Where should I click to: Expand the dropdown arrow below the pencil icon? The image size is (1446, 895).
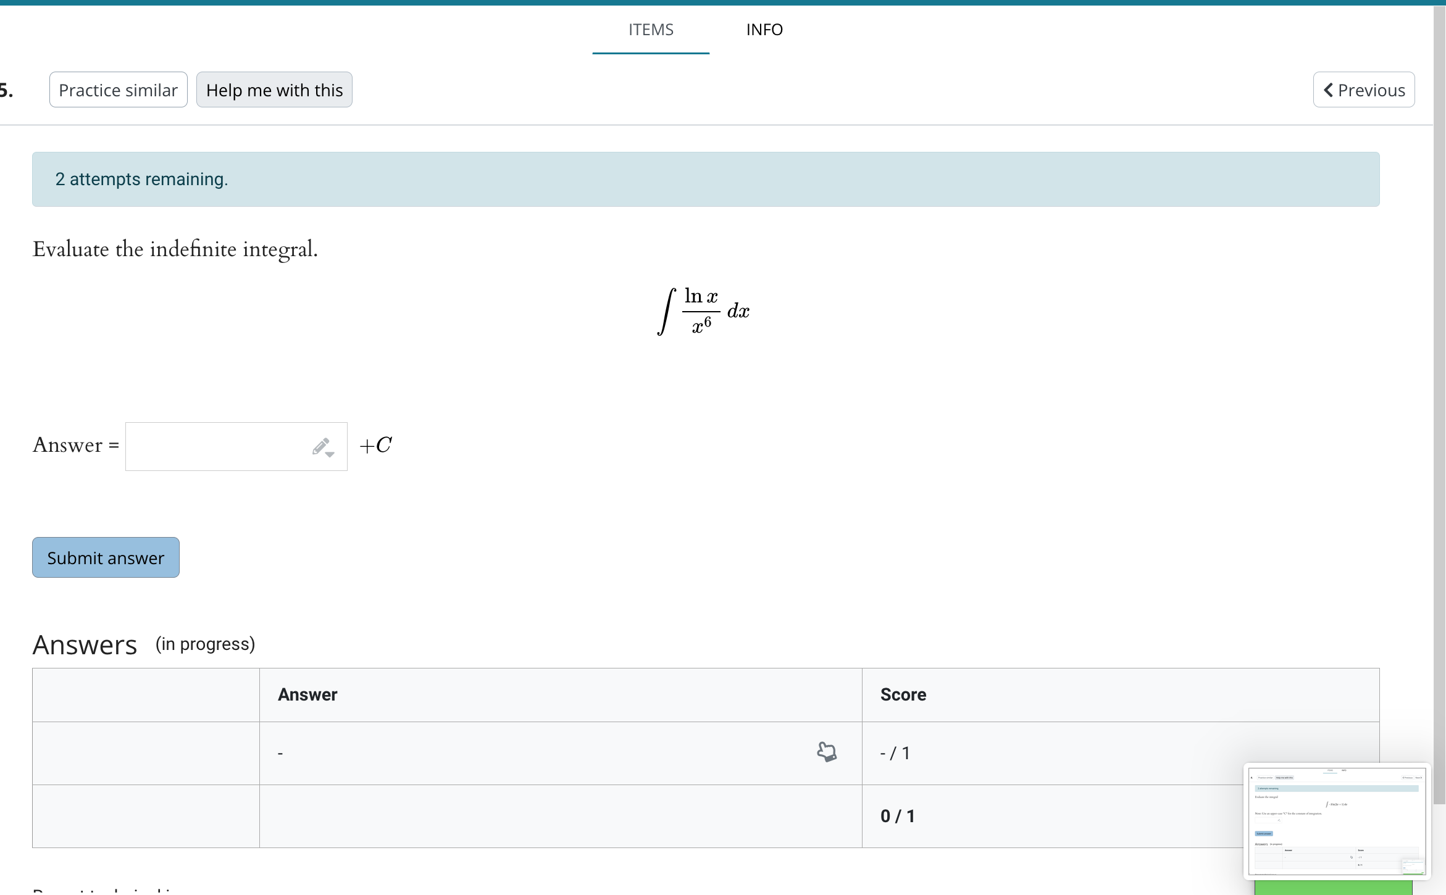pyautogui.click(x=329, y=456)
